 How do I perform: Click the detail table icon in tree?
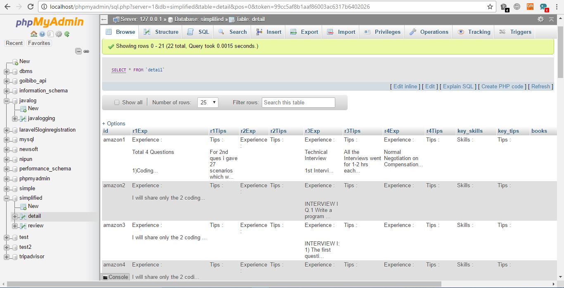[23, 216]
